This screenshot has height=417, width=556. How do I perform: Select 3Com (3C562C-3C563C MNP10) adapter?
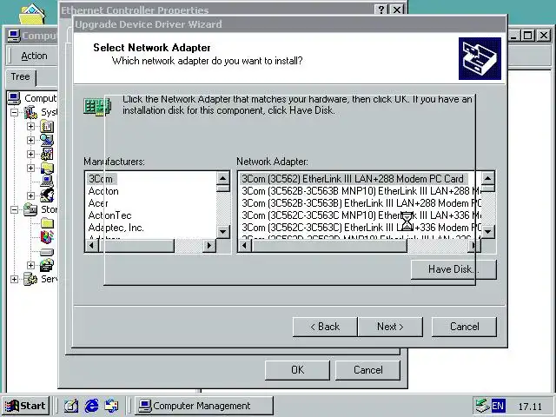[361, 215]
